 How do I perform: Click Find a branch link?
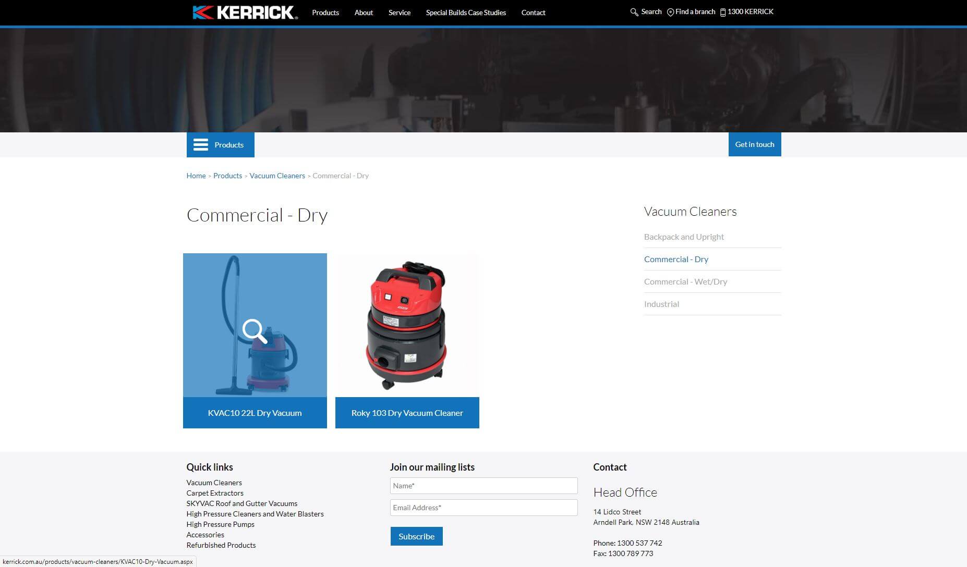coord(695,11)
